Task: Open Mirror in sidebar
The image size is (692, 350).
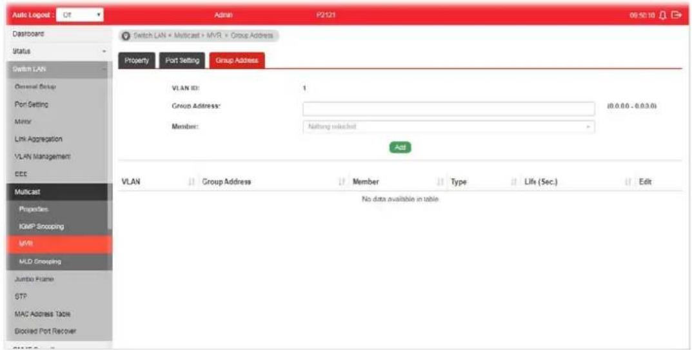Action: pyautogui.click(x=57, y=121)
